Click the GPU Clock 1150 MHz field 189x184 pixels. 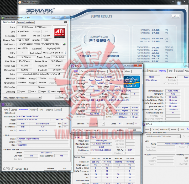point(22,78)
